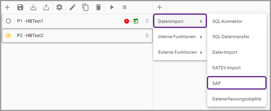
Task: Click the copy/duplicate icon
Action: pos(85,7)
